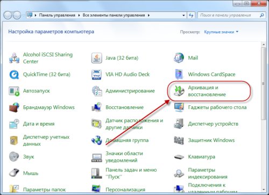Viewport: 269px width, 195px height.
Task: Open the Домашняя группа icon
Action: click(97, 140)
